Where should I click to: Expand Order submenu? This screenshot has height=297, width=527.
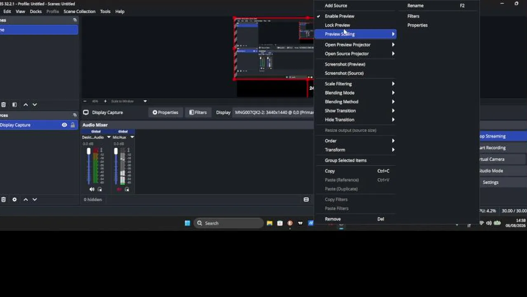(355, 141)
